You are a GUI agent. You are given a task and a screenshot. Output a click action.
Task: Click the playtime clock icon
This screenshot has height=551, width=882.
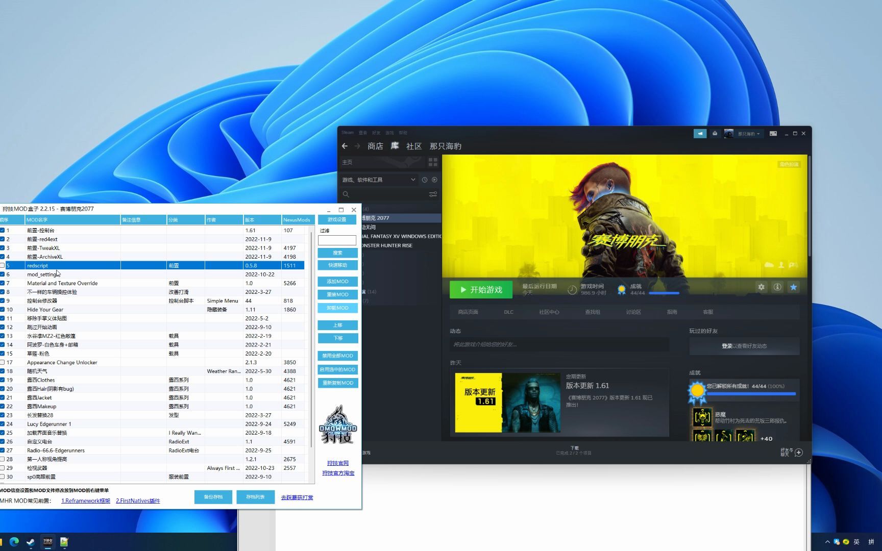572,289
